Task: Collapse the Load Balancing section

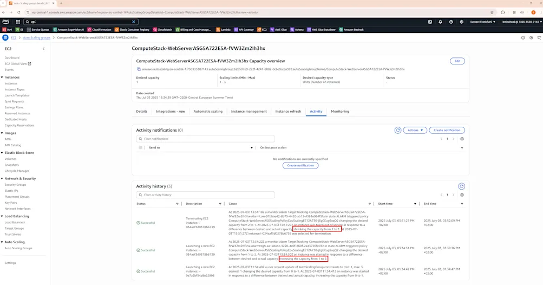Action: [2, 216]
